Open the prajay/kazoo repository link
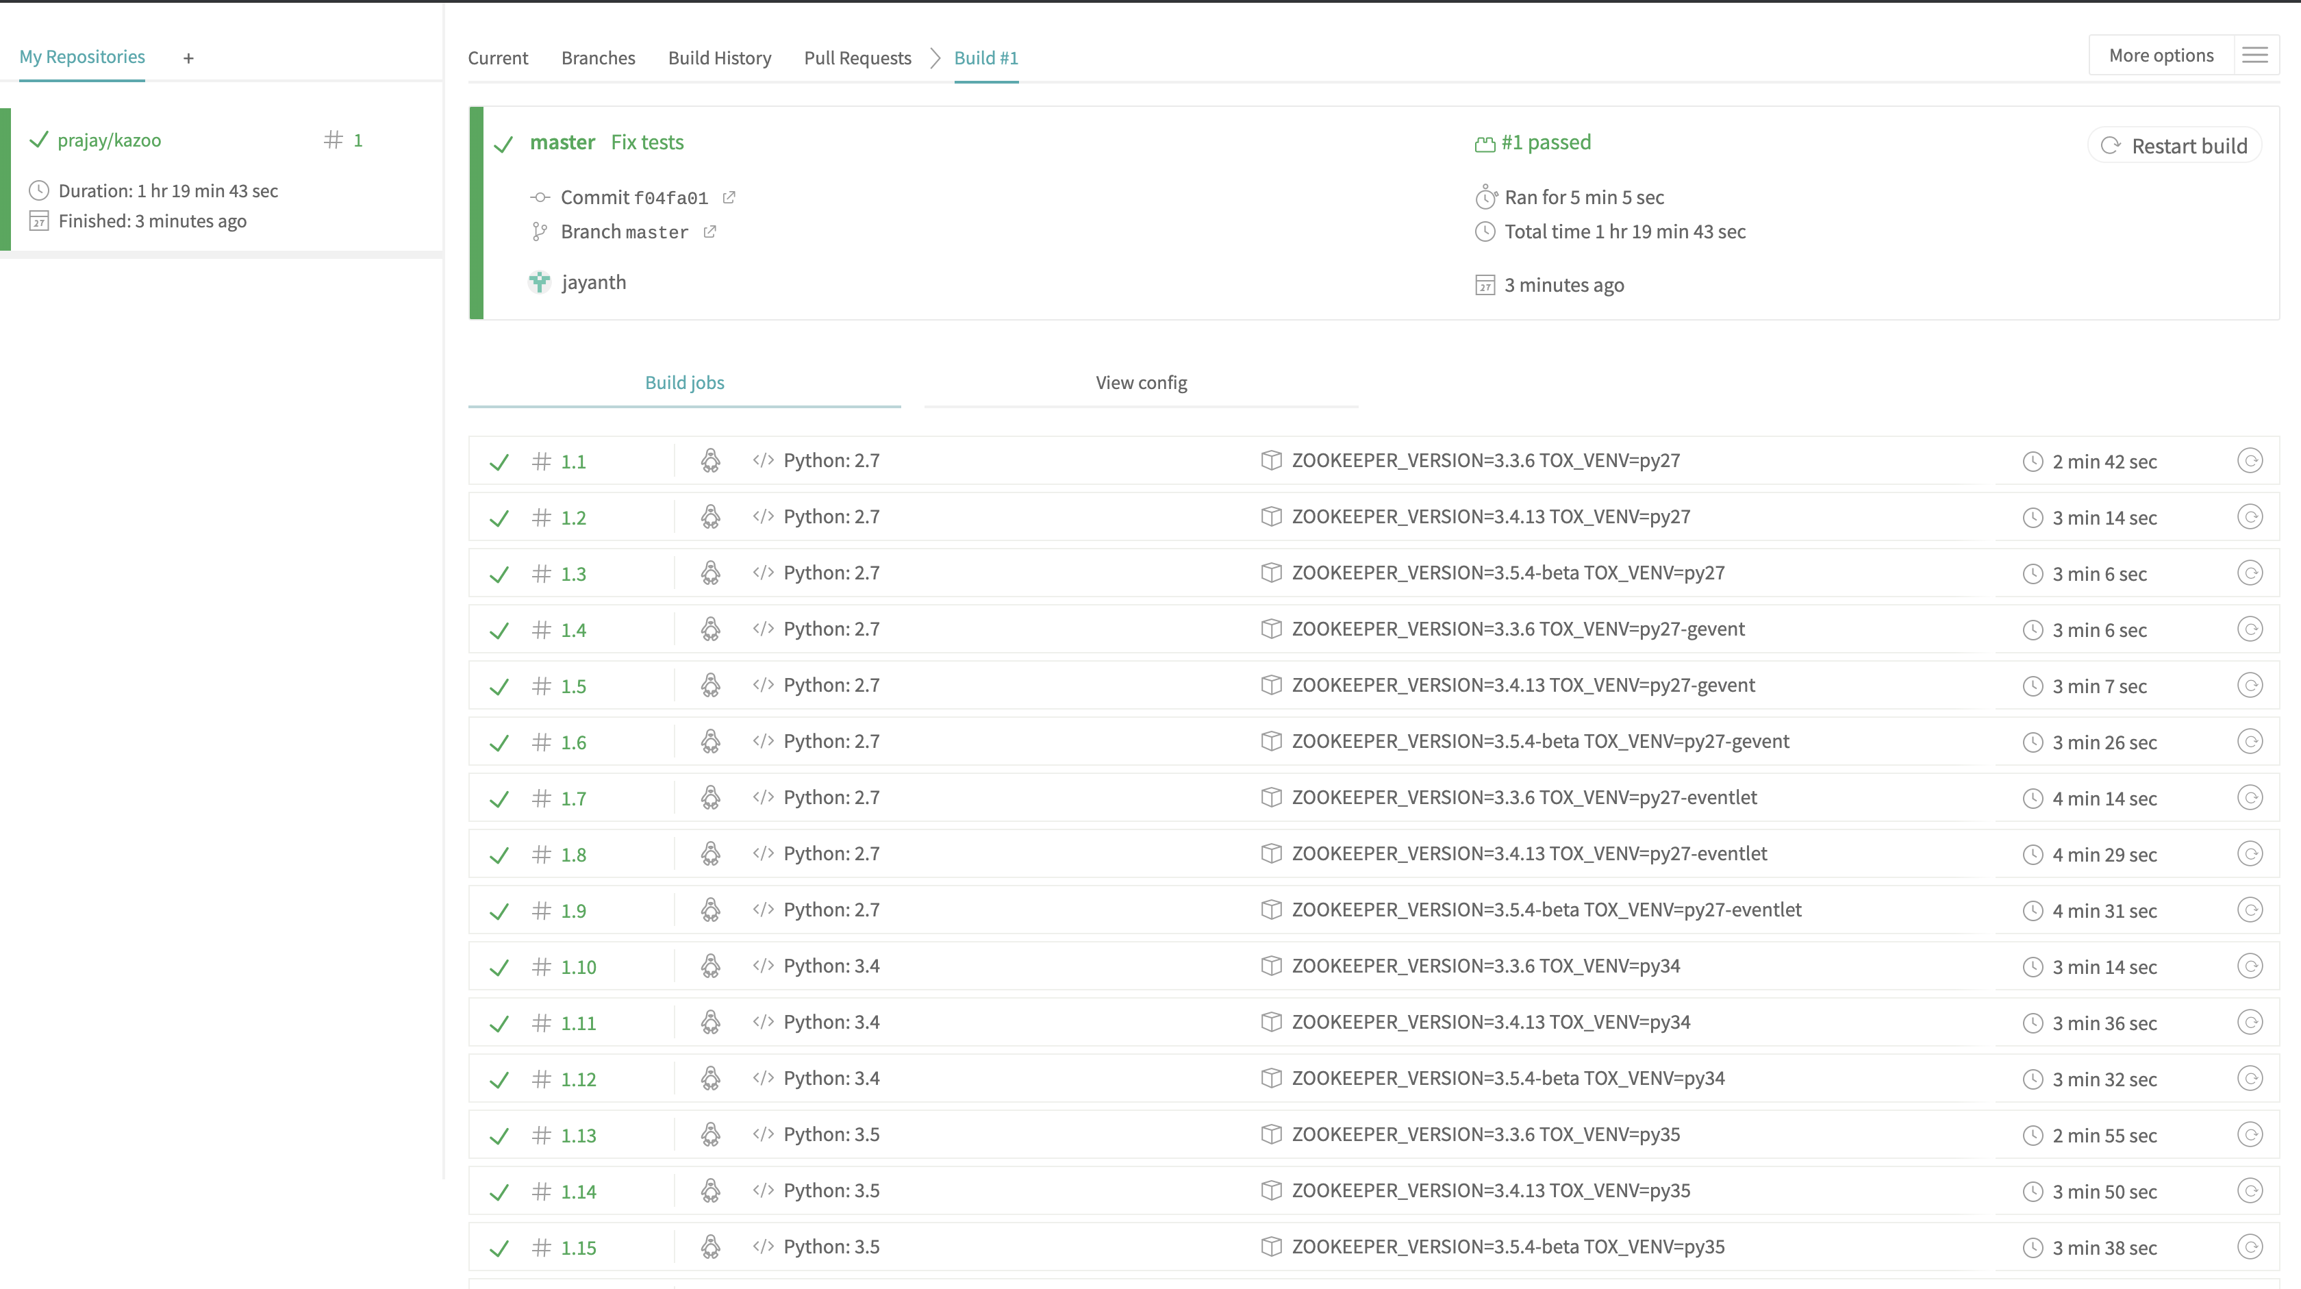This screenshot has width=2301, height=1289. (x=109, y=140)
